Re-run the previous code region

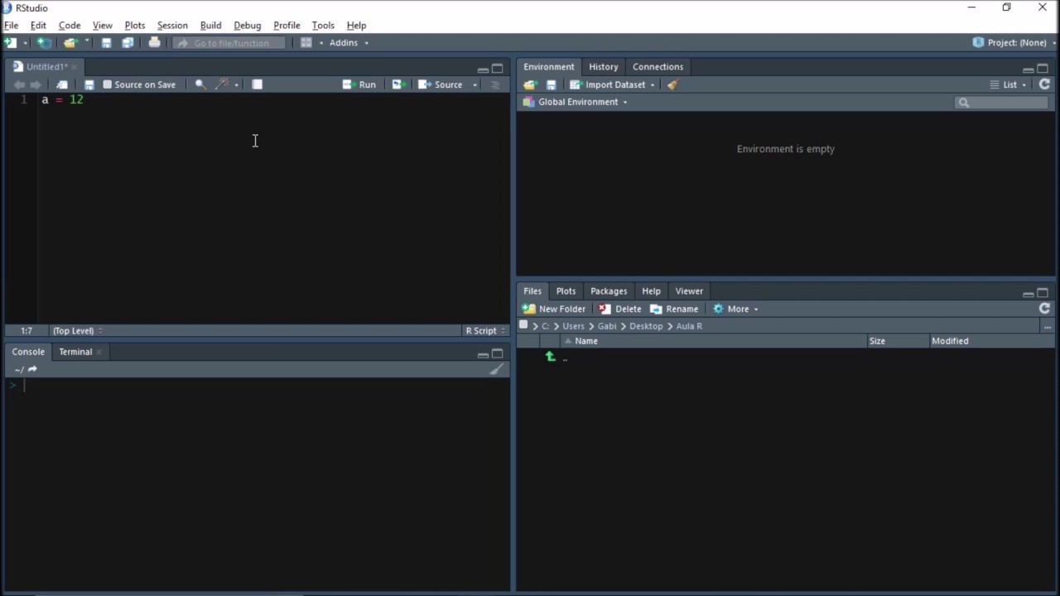point(398,84)
